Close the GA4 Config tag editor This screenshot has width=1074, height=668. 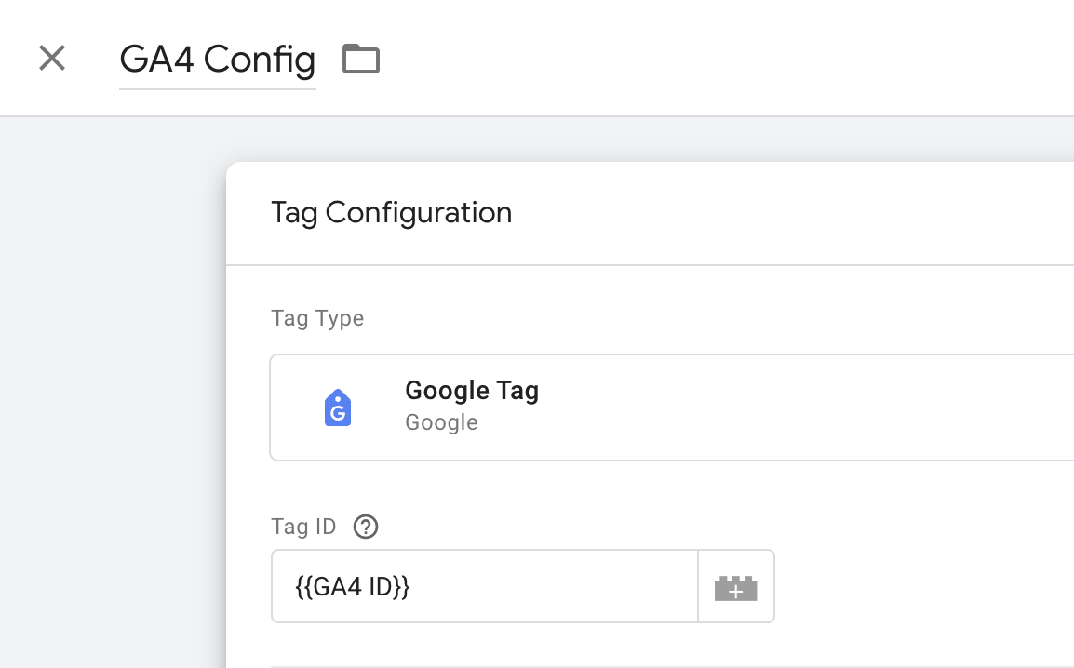pos(52,59)
